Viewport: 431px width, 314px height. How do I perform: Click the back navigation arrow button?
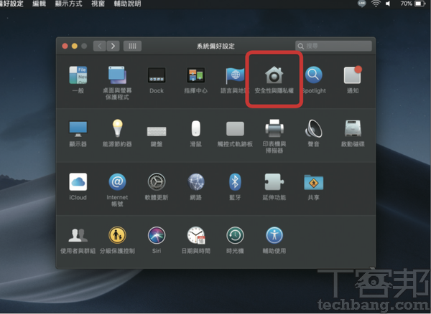pos(100,46)
